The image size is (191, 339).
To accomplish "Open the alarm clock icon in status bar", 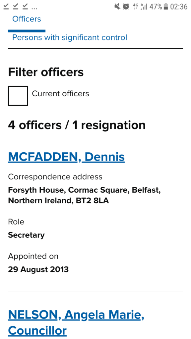I will [126, 6].
